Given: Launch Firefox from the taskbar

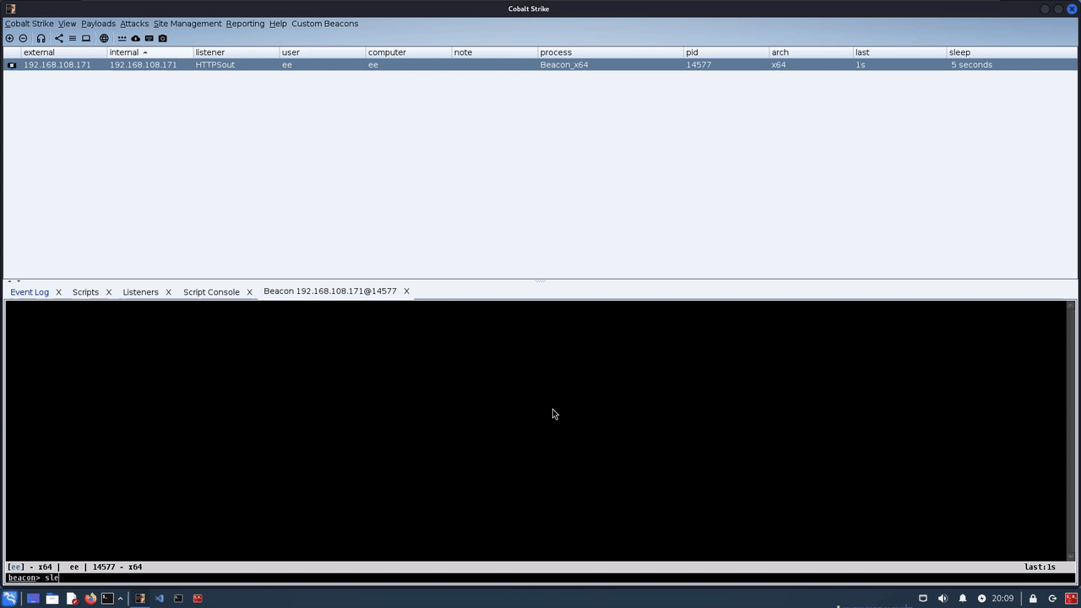Looking at the screenshot, I should 90,599.
